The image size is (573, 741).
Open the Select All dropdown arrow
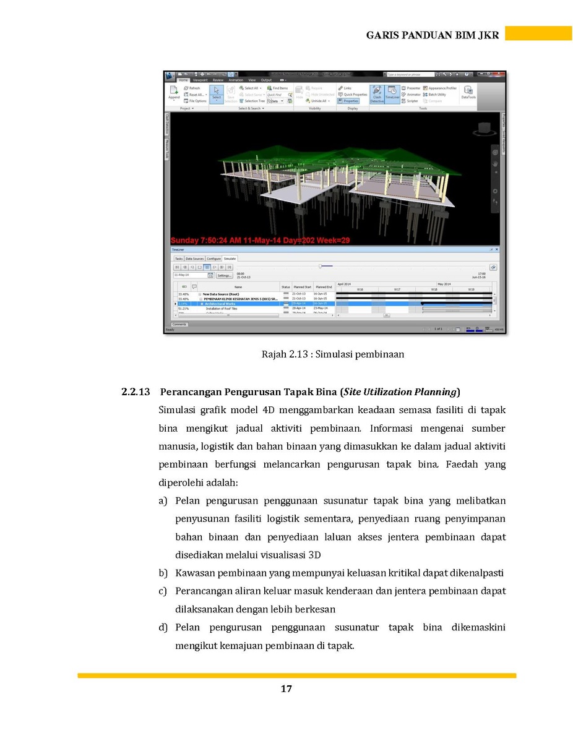click(261, 88)
